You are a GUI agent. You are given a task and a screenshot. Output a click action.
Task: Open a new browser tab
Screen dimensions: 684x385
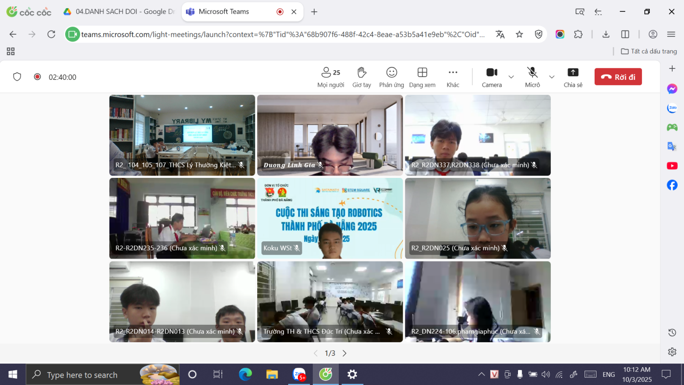click(x=314, y=12)
